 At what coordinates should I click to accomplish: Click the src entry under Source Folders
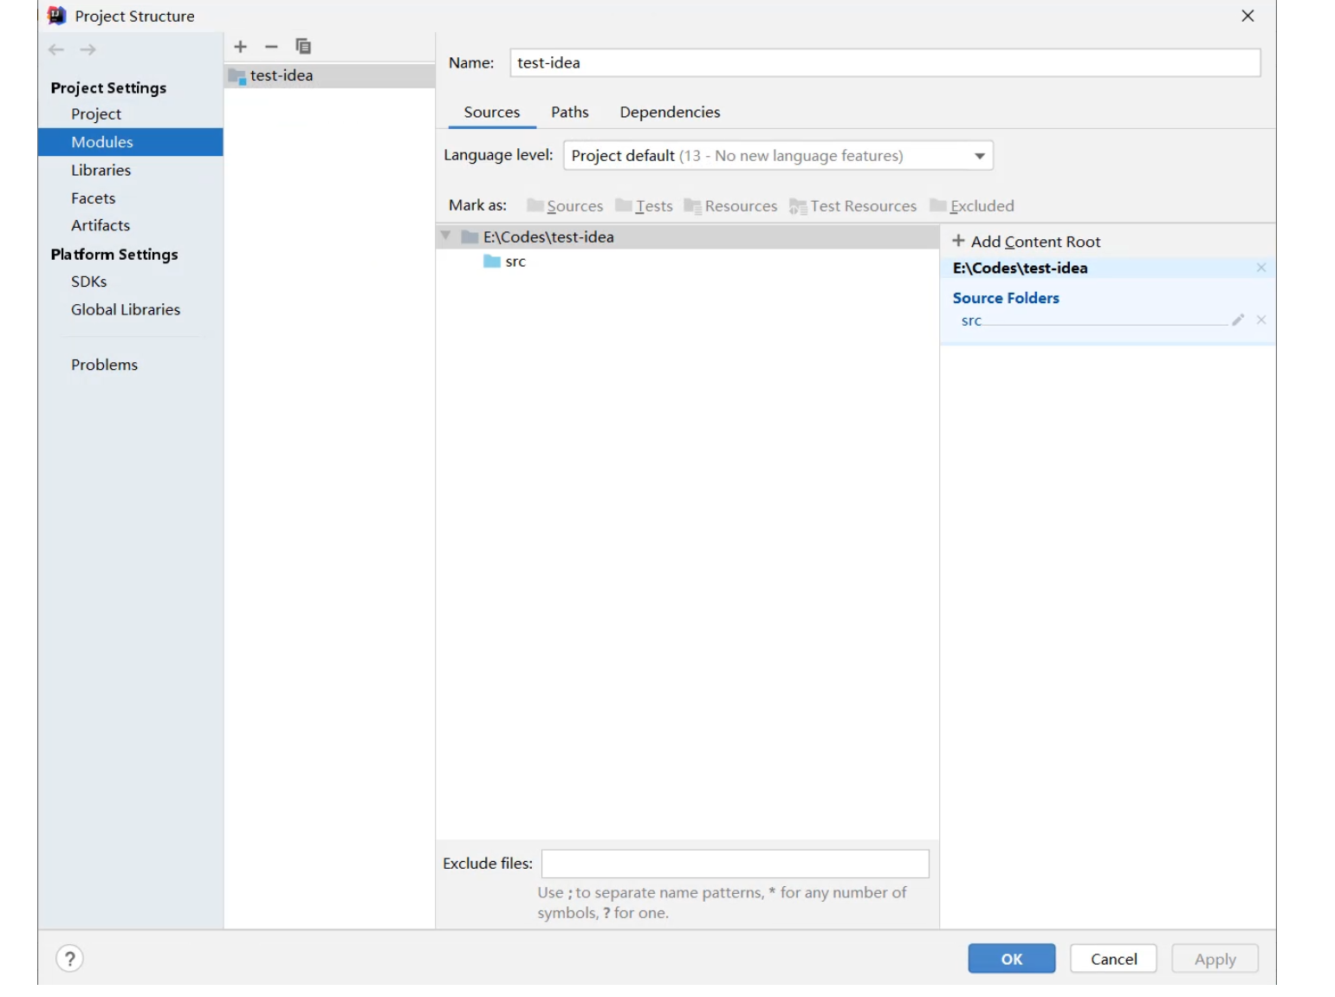tap(971, 320)
